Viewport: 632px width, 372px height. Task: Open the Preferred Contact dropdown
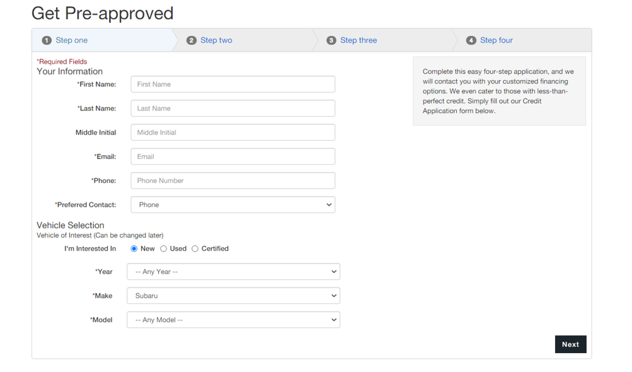point(233,205)
